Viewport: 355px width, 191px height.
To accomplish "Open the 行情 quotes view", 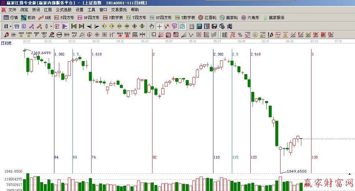I will click(x=11, y=18).
